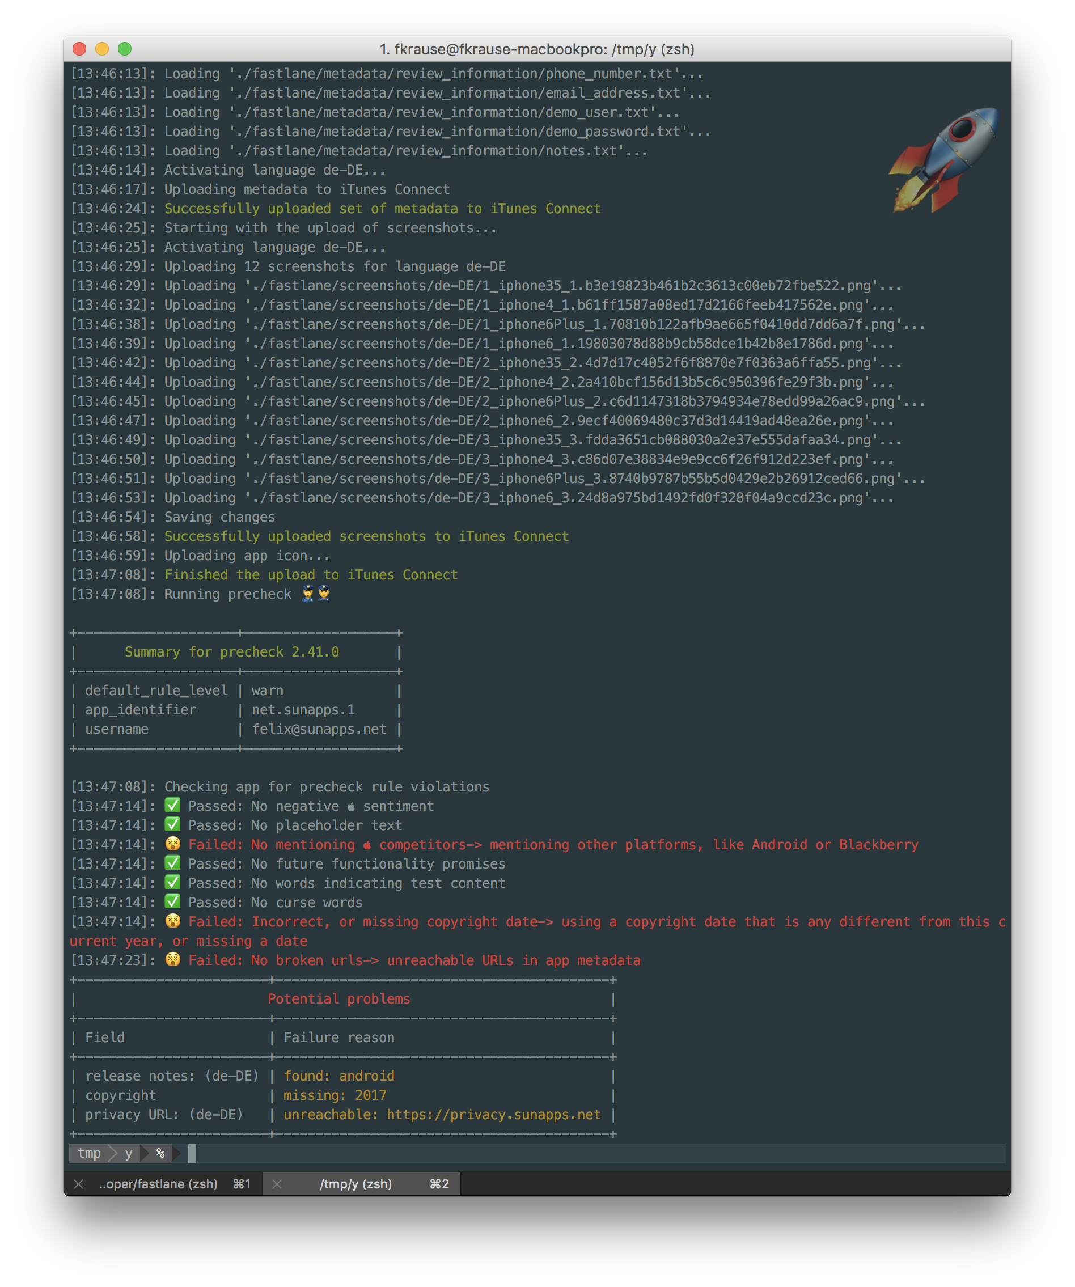Click the 'Uploading app icon...' line
Screen dimensions: 1075x1287
(247, 555)
